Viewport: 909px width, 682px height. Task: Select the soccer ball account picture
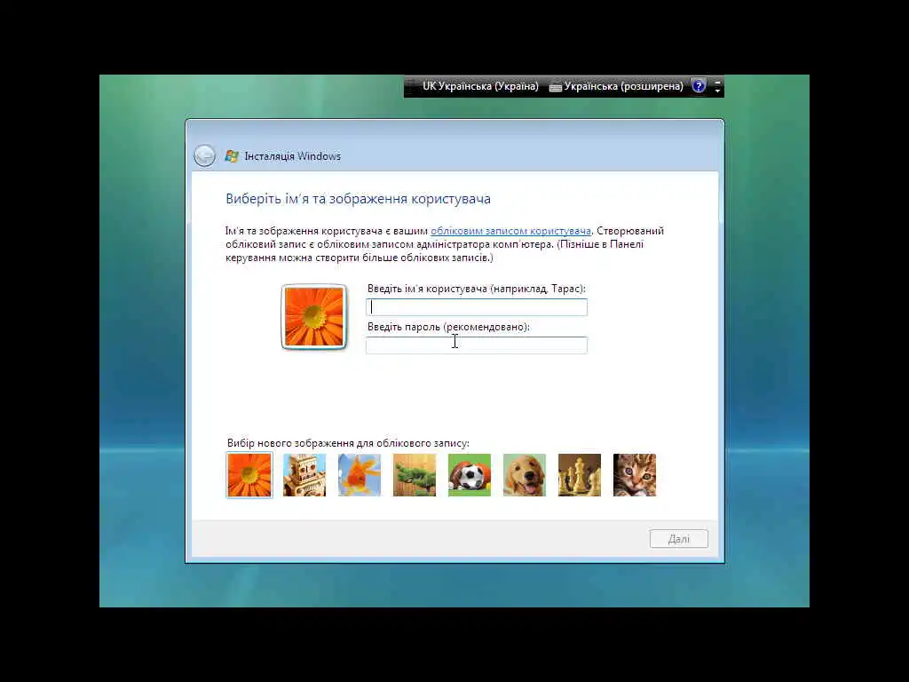pos(470,475)
